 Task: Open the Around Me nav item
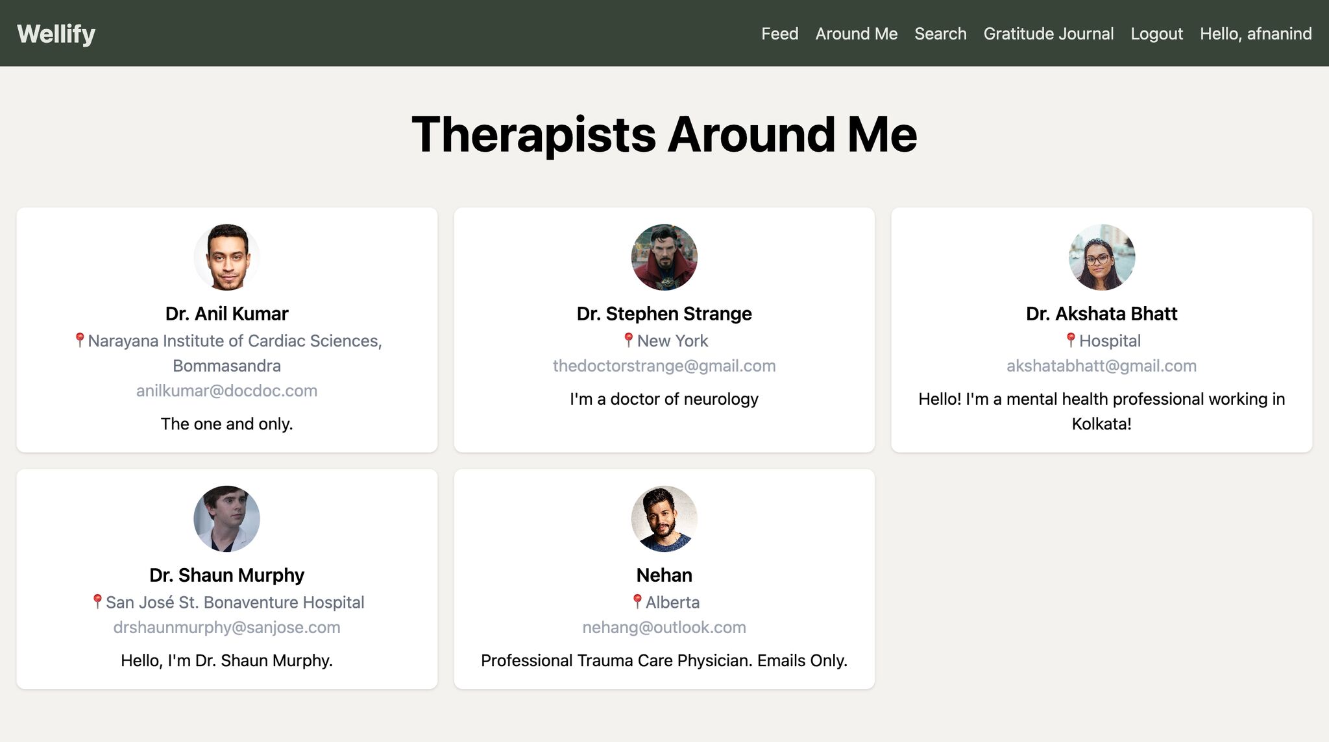pos(856,34)
